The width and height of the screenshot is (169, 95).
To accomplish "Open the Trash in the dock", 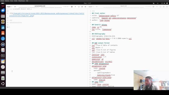I will point(3,78).
